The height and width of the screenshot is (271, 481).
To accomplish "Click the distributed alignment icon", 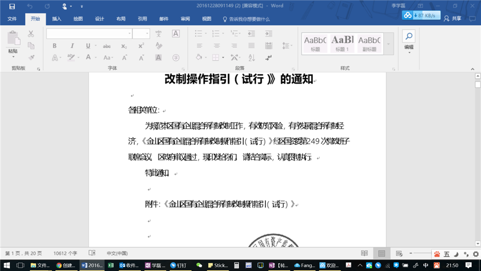I will 269,46.
